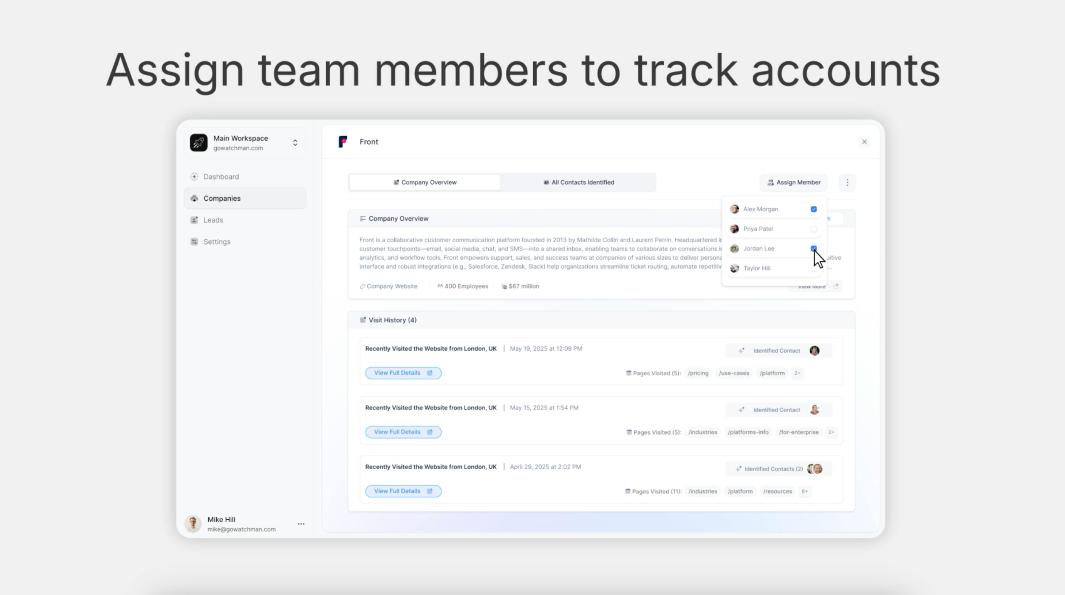
Task: Click the $67 million revenue label
Action: pyautogui.click(x=520, y=286)
